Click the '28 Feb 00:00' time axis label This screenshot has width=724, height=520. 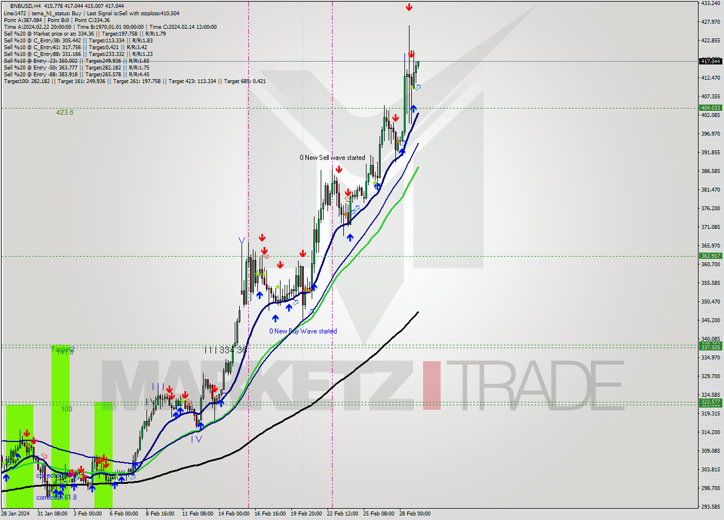[415, 514]
